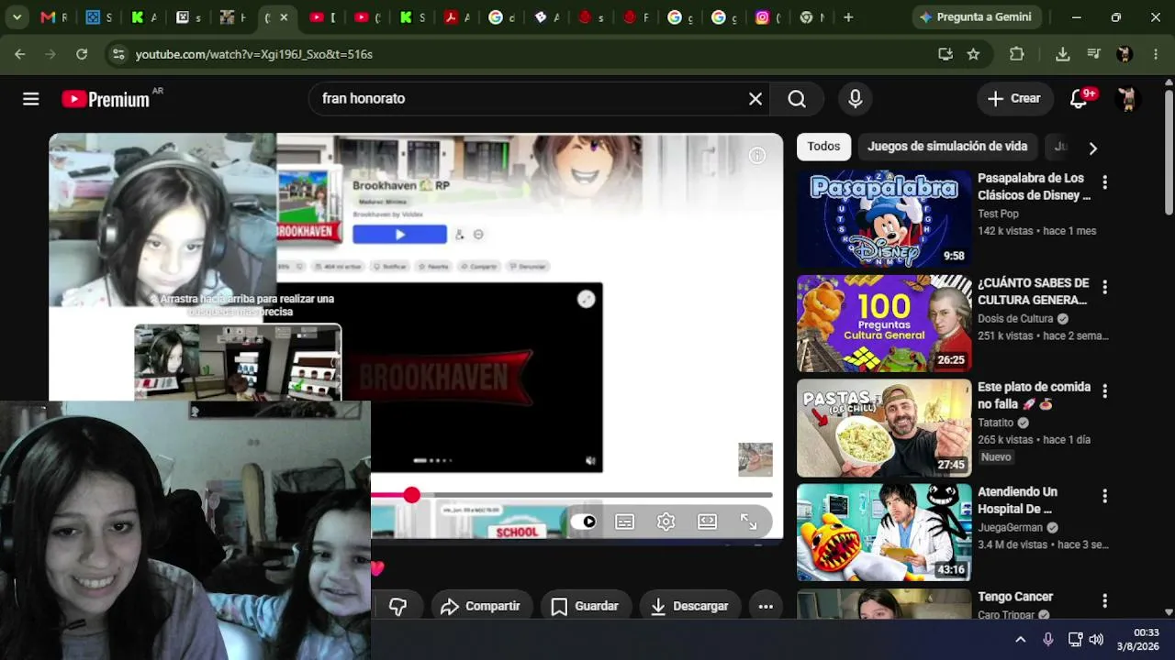Open video player settings gear
Screen dimensions: 1175x660
[x=666, y=522]
